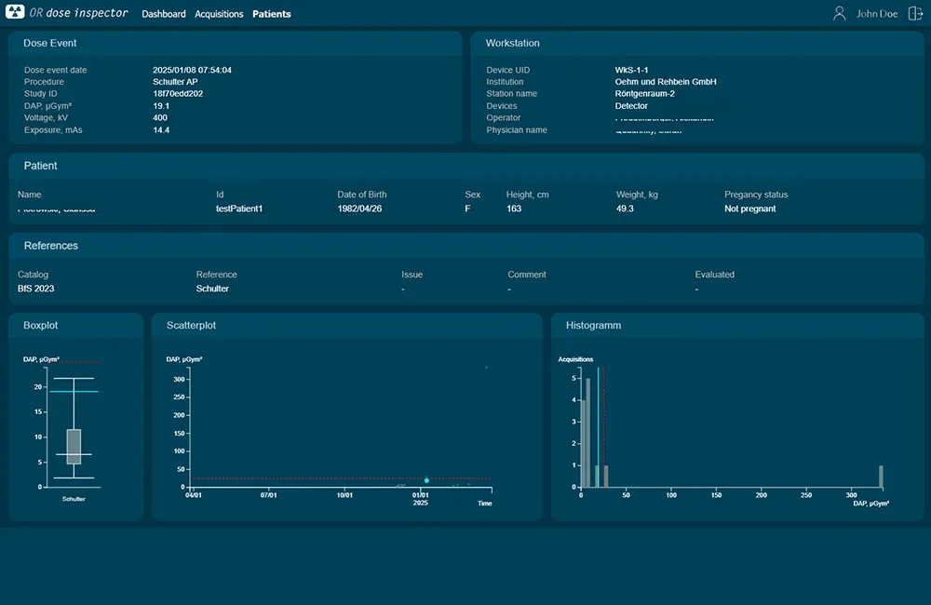Viewport: 931px width, 605px height.
Task: Click the Device UID WkS-1-1 value
Action: coord(631,70)
